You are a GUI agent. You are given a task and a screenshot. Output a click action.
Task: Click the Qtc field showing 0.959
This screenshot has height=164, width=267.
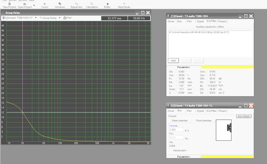pos(177,146)
